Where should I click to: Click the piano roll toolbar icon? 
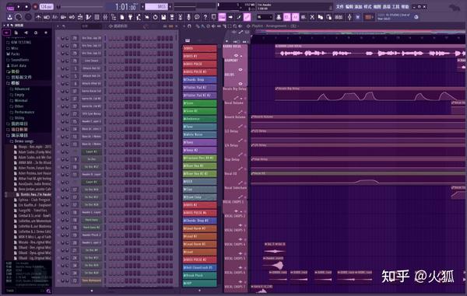[x=89, y=17]
